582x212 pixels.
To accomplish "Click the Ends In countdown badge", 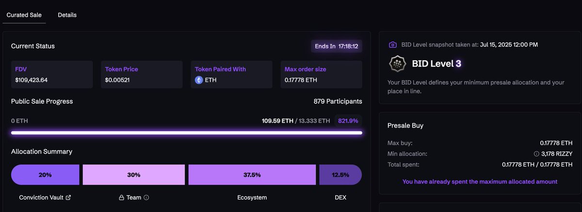I will [x=337, y=46].
